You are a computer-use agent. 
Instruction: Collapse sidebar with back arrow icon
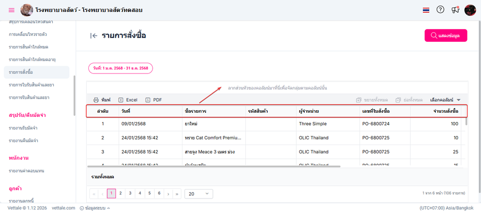coord(94,35)
